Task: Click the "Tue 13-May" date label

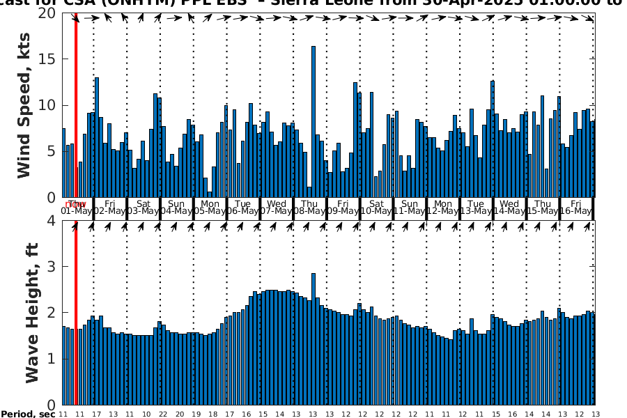Action: (476, 208)
